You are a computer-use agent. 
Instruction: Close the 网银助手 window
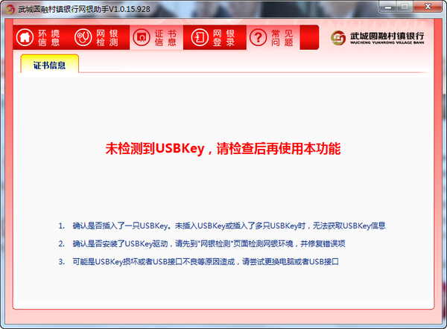point(428,7)
